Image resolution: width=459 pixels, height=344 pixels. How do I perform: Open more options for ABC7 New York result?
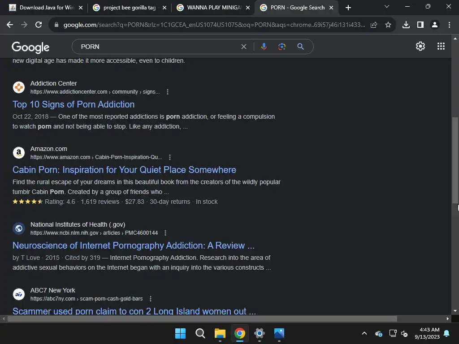(x=151, y=299)
